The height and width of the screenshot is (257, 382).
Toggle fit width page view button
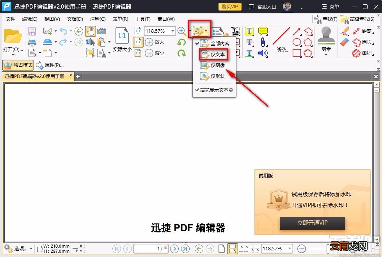pyautogui.click(x=138, y=42)
